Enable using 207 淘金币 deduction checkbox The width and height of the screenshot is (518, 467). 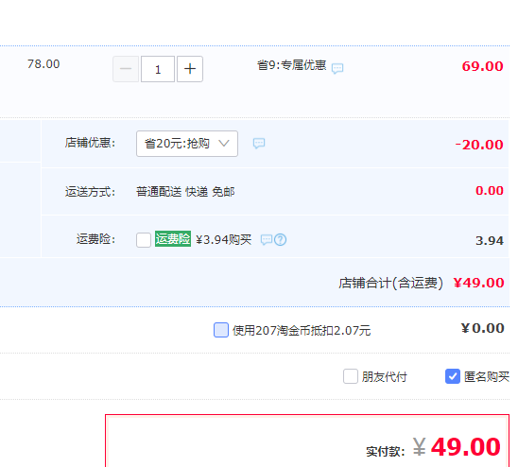tap(221, 330)
